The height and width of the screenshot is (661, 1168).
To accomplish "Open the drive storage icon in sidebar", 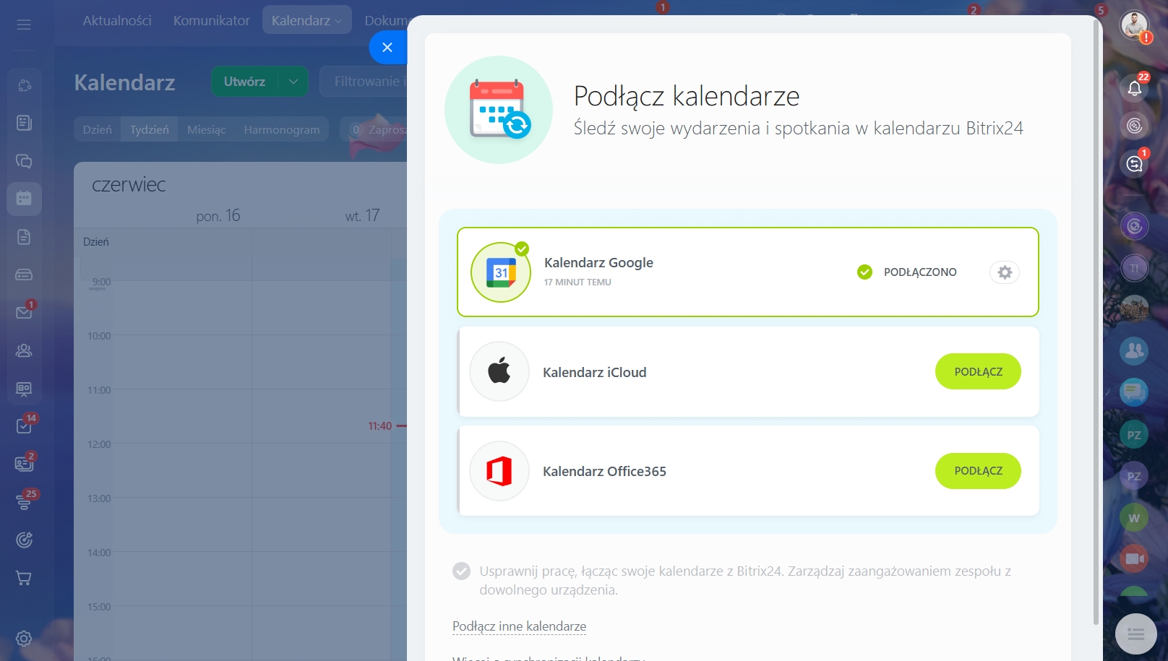I will (x=24, y=275).
